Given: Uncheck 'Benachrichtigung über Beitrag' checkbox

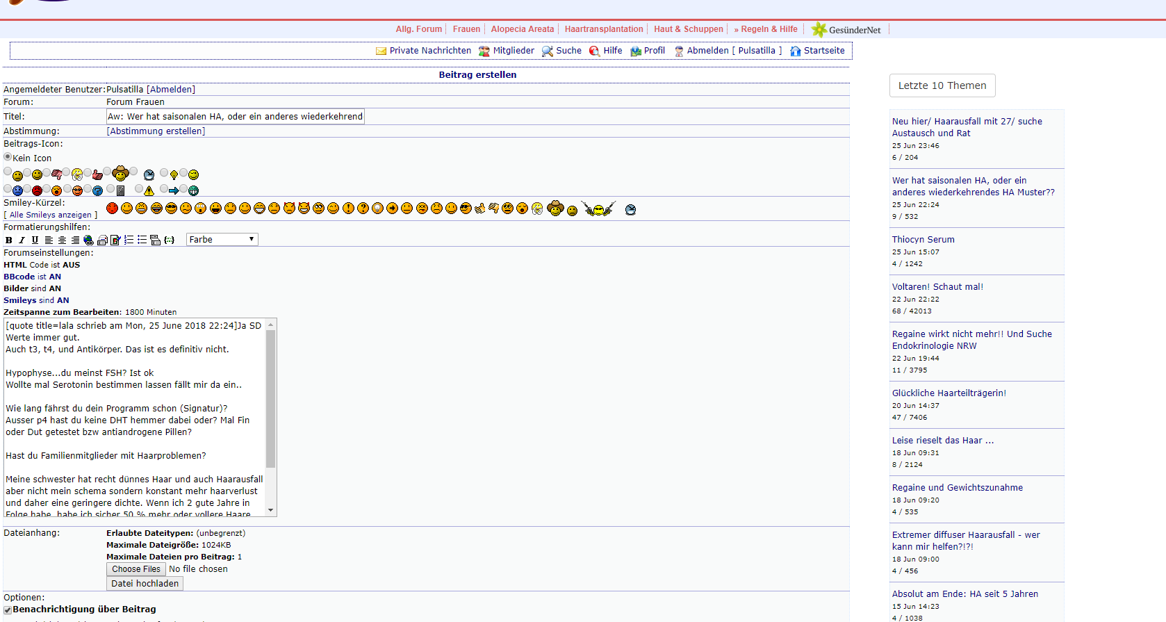Looking at the screenshot, I should pos(8,610).
